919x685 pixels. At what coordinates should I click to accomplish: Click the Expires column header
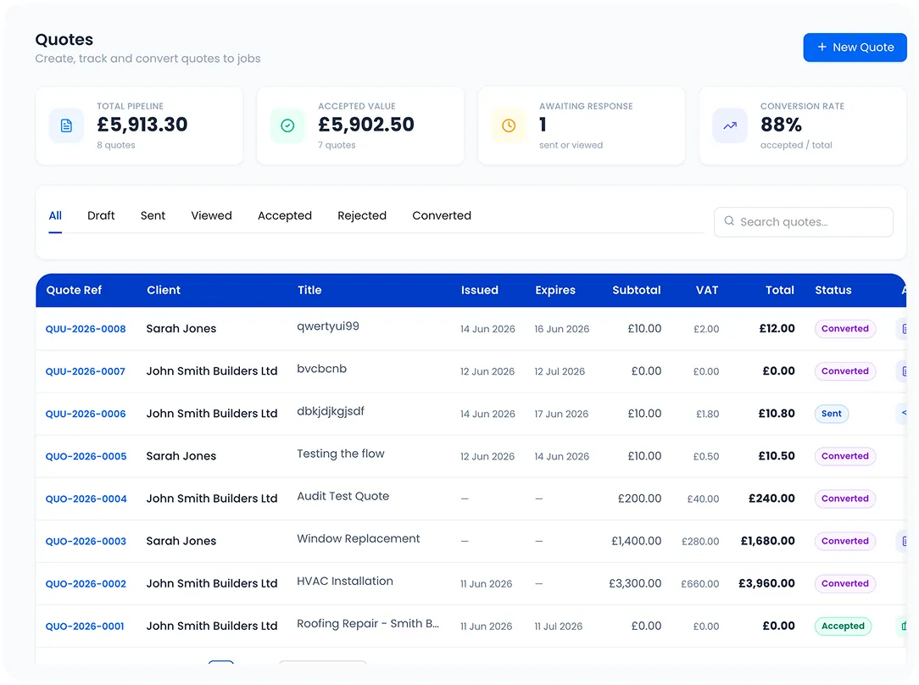(555, 290)
